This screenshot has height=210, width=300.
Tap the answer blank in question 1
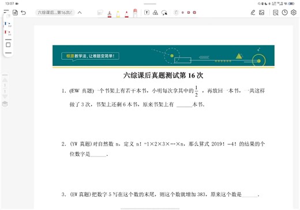[184, 105]
